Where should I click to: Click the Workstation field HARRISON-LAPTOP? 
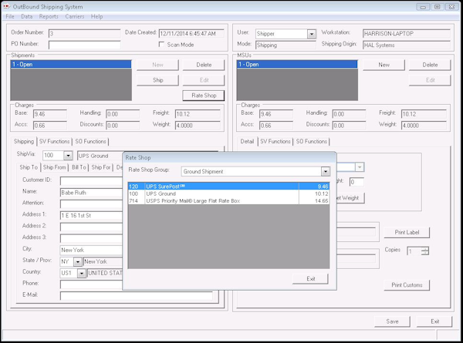pos(407,33)
